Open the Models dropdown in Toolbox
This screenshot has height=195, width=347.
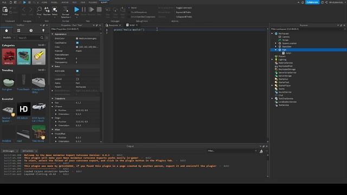click(9, 38)
